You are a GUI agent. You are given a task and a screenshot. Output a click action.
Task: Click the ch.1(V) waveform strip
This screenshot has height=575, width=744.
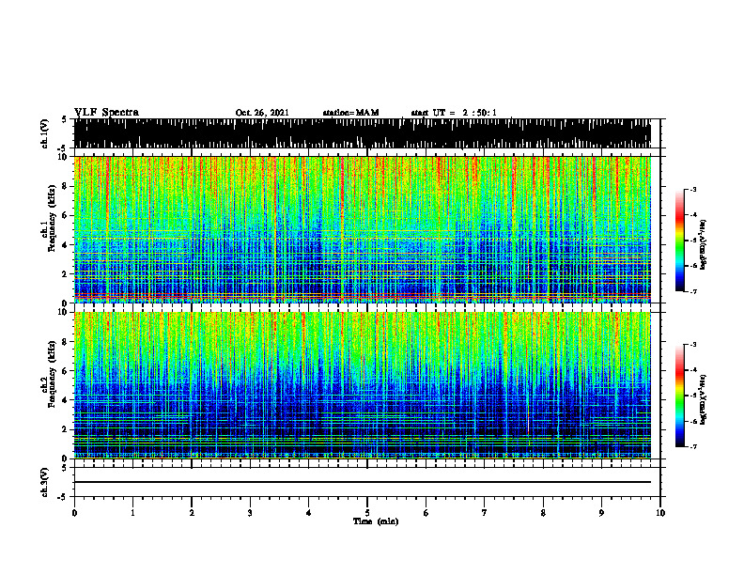362,133
